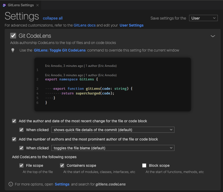This screenshot has height=192, width=223.
Task: Uncheck the File scope checkbox
Action: point(21,165)
